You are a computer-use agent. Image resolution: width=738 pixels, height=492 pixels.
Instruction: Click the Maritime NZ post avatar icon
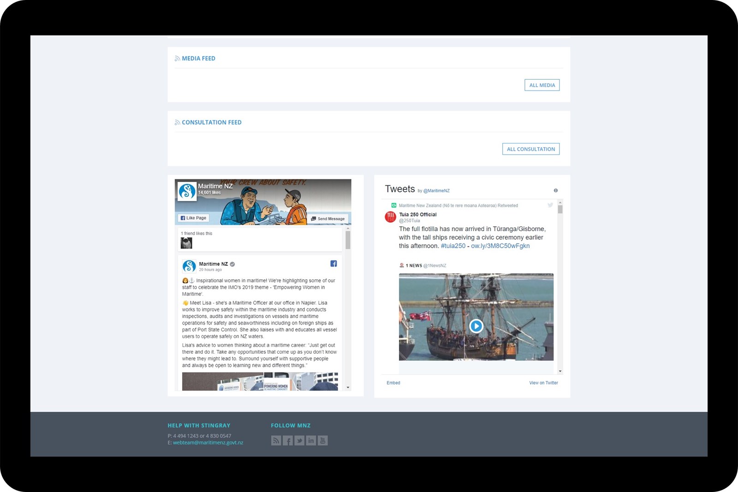pos(189,266)
